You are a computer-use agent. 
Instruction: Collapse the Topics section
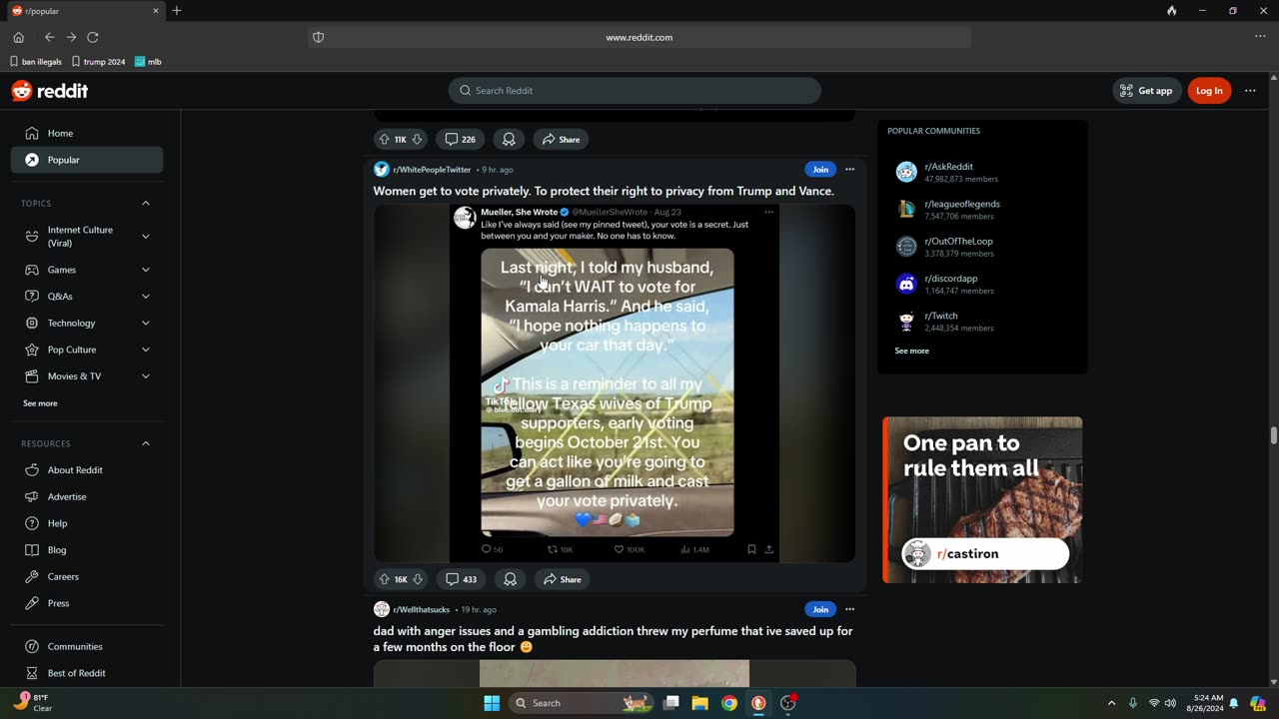(146, 204)
